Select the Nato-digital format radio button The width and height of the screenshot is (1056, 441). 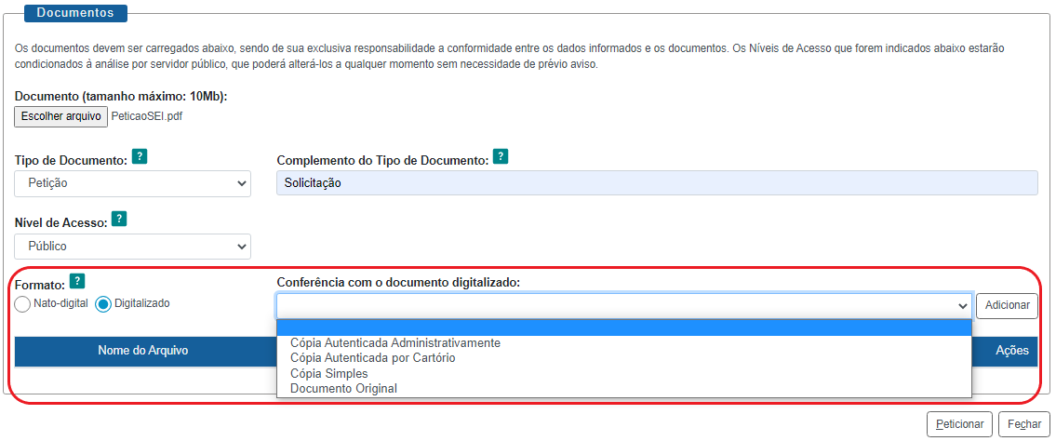point(23,304)
